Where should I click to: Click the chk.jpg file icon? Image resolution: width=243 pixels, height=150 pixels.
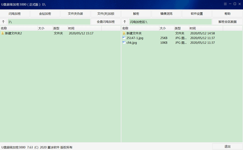tap(124, 42)
